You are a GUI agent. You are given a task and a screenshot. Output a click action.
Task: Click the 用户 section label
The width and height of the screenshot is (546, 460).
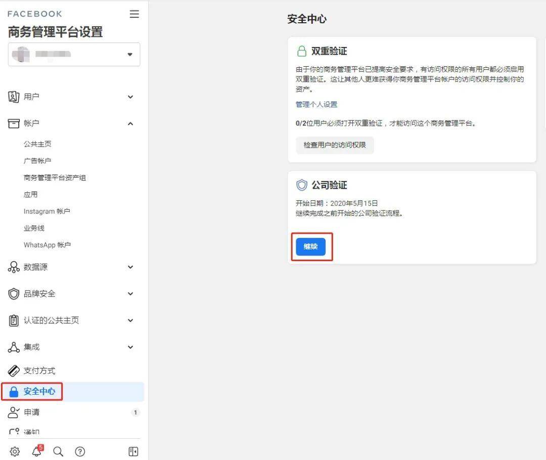pos(31,97)
